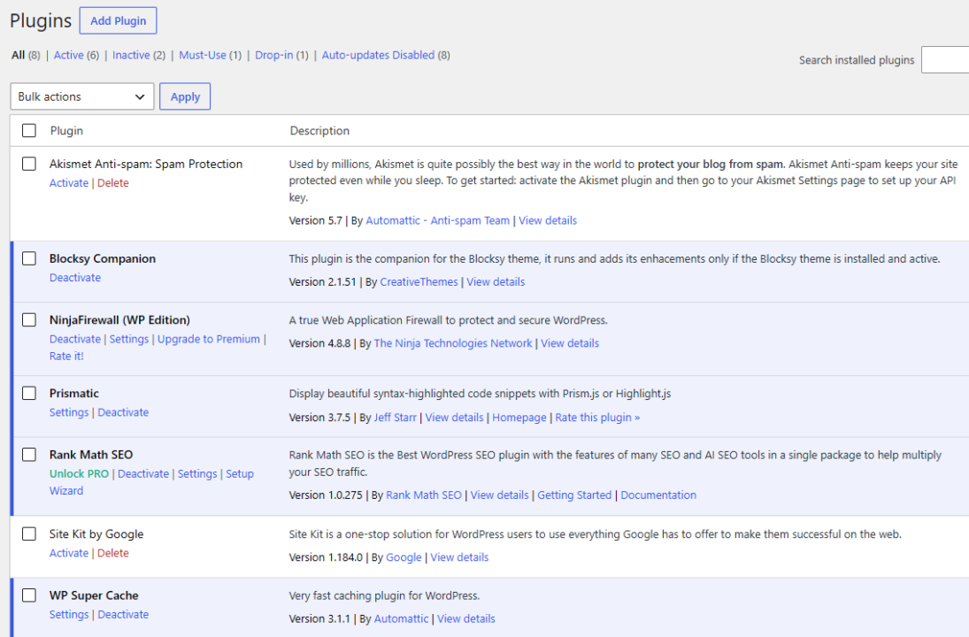Select the text 'Version 2.1.51'
The height and width of the screenshot is (637, 969).
coord(323,281)
